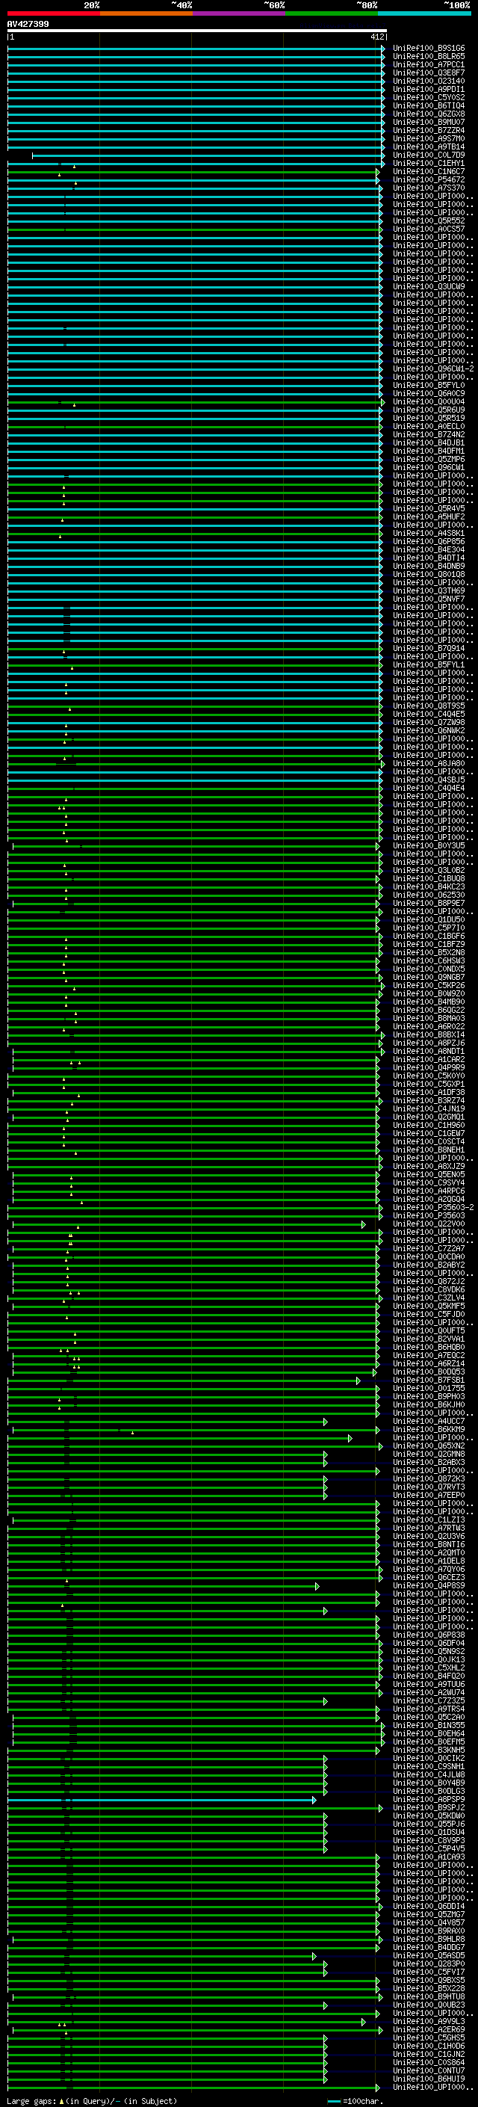Select hit UniRef100_Q5EN05

point(429,1174)
